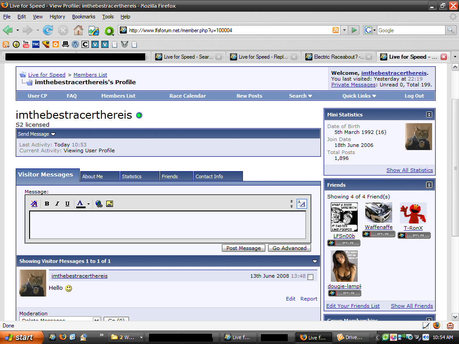459x344 pixels.
Task: Click the Insert Image icon
Action: click(109, 204)
